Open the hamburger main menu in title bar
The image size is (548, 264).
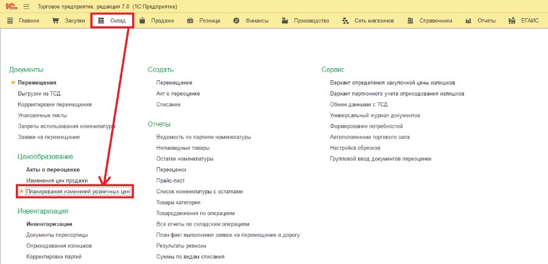27,7
